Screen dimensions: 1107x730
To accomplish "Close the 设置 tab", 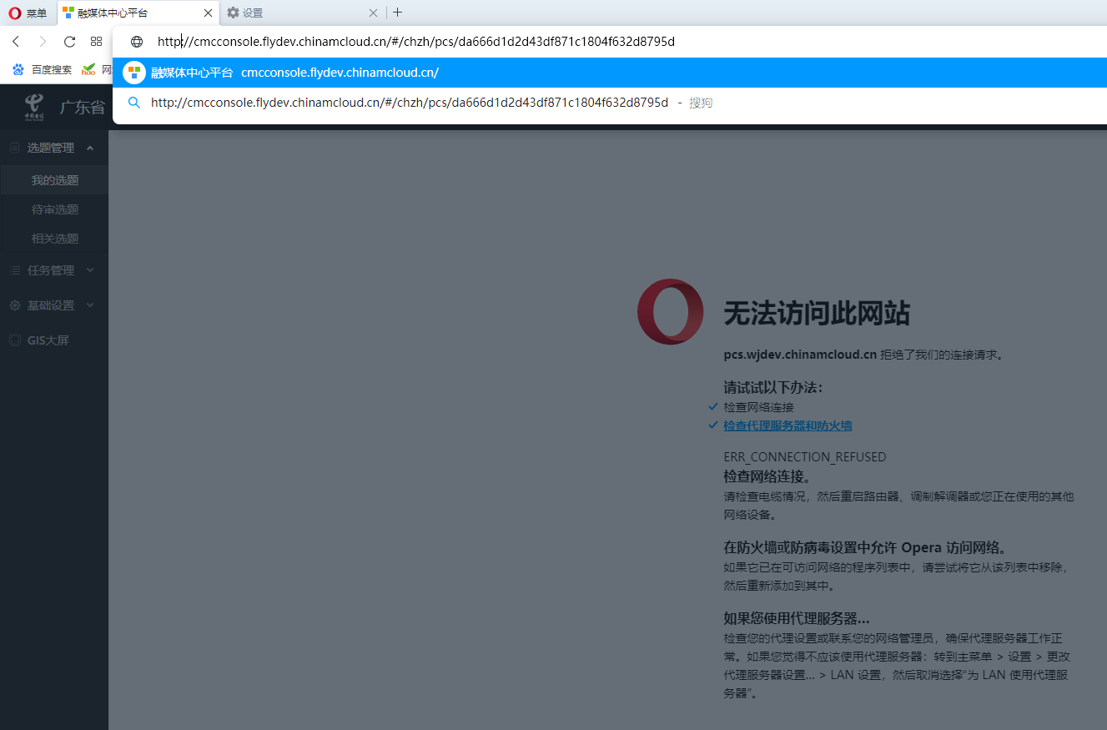I will pyautogui.click(x=373, y=13).
